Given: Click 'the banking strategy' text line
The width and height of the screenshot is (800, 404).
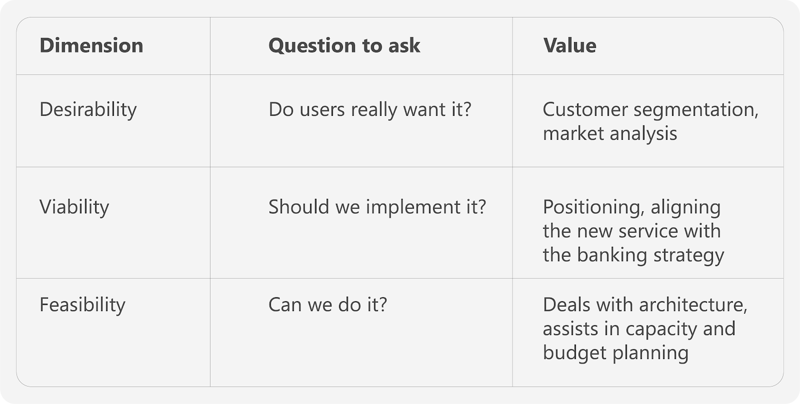Looking at the screenshot, I should pos(633,255).
